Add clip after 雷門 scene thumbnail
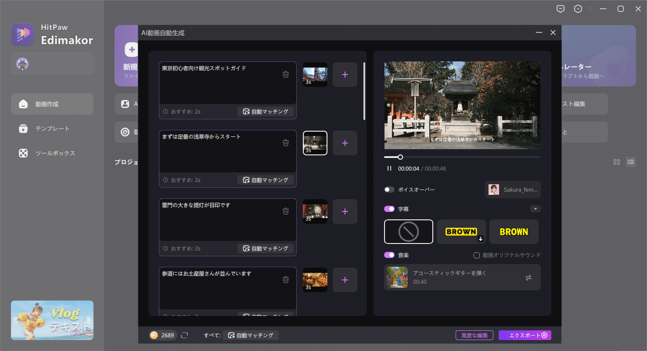 345,211
